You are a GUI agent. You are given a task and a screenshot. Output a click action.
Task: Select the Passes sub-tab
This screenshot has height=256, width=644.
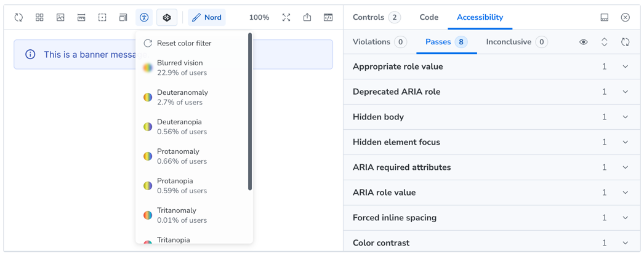point(446,42)
